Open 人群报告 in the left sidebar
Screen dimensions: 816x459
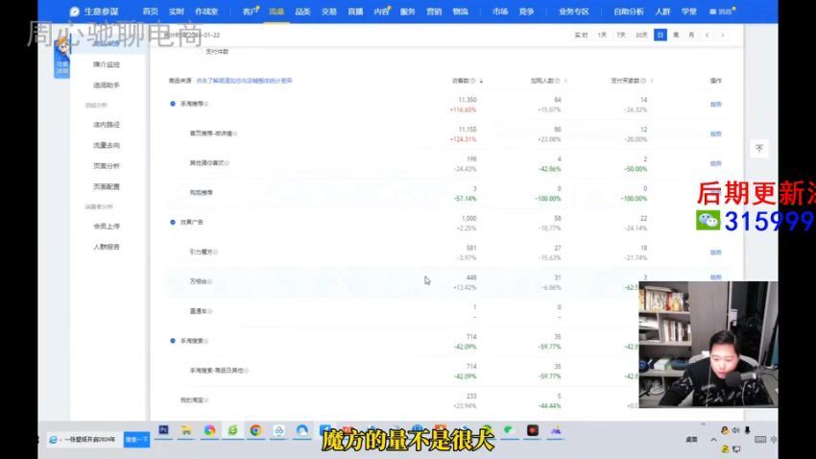pyautogui.click(x=107, y=247)
